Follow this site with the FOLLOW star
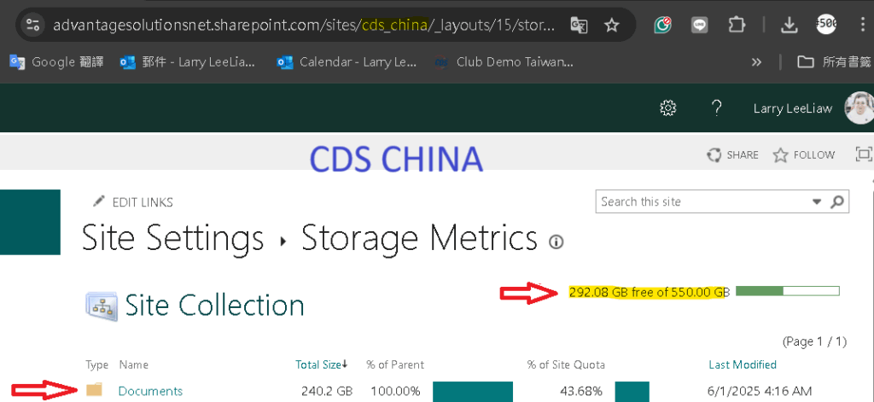The image size is (874, 402). [x=804, y=155]
